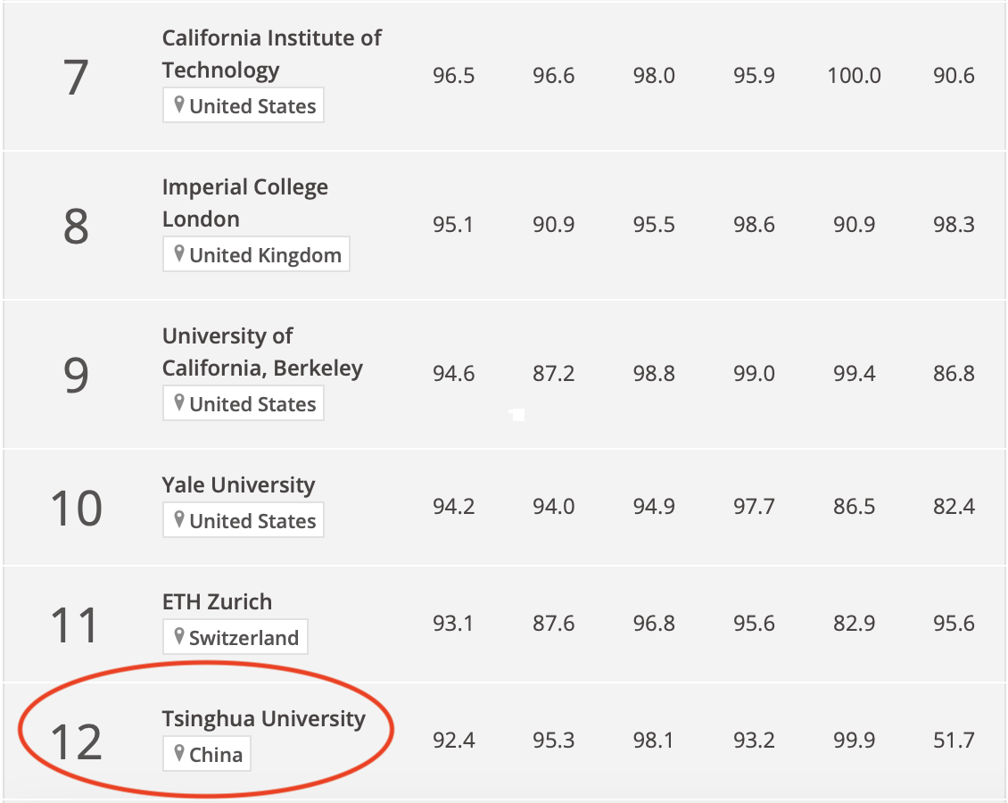
Task: Open the Yale University page
Action: click(238, 485)
